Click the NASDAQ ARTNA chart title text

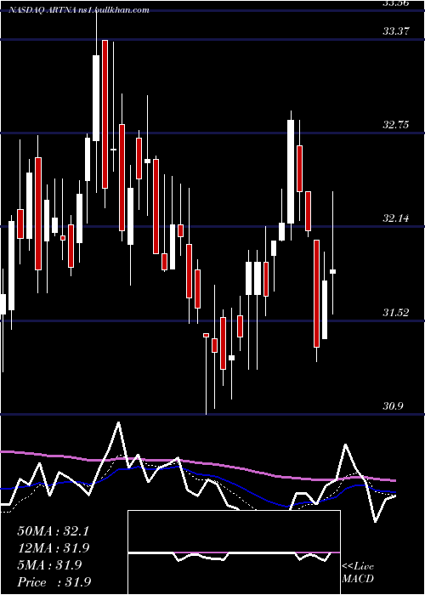coord(78,10)
